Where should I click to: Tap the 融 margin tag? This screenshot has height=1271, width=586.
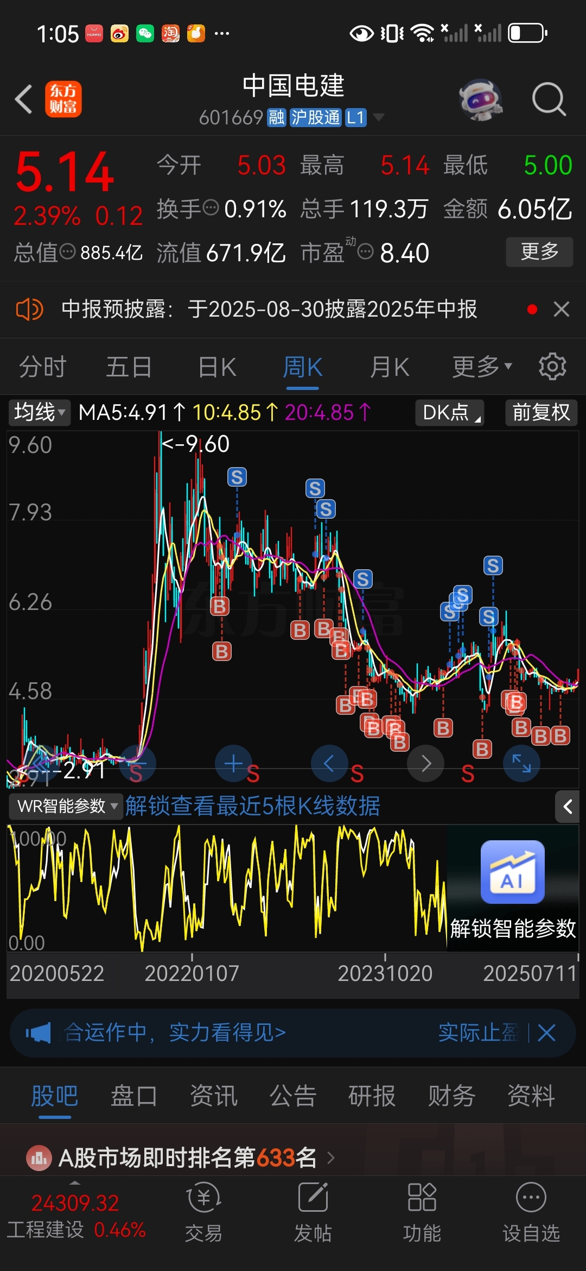[277, 117]
